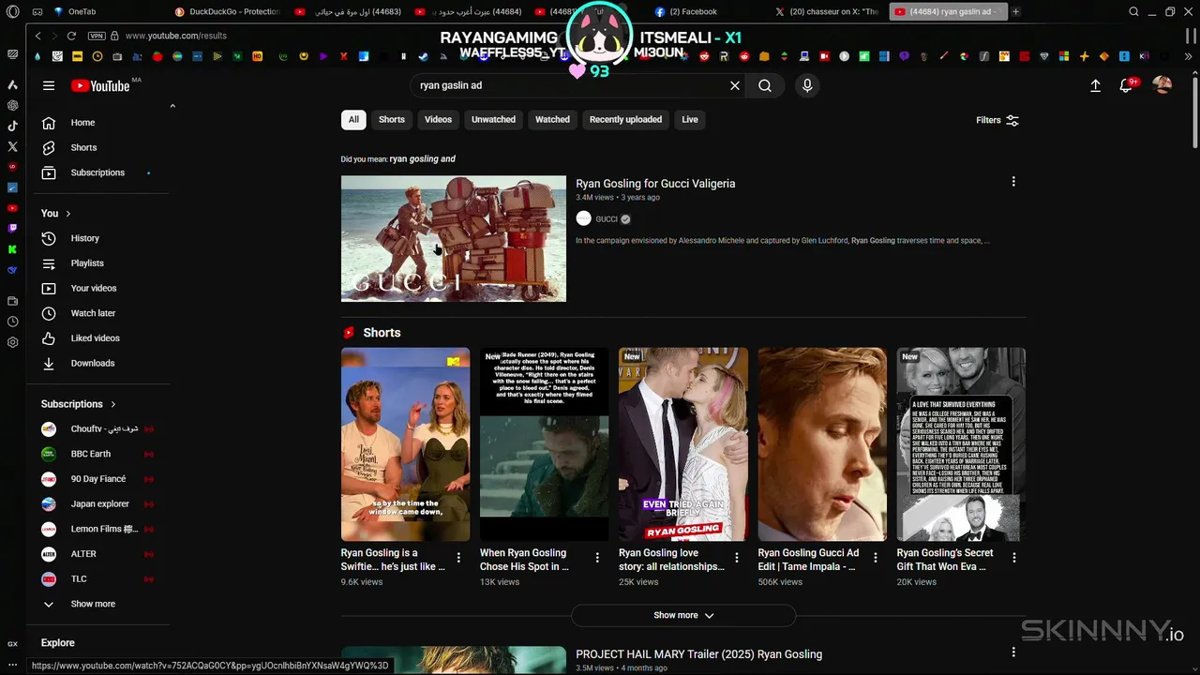Open Opera sidebar settings gear
This screenshot has width=1200, height=675.
(x=12, y=342)
